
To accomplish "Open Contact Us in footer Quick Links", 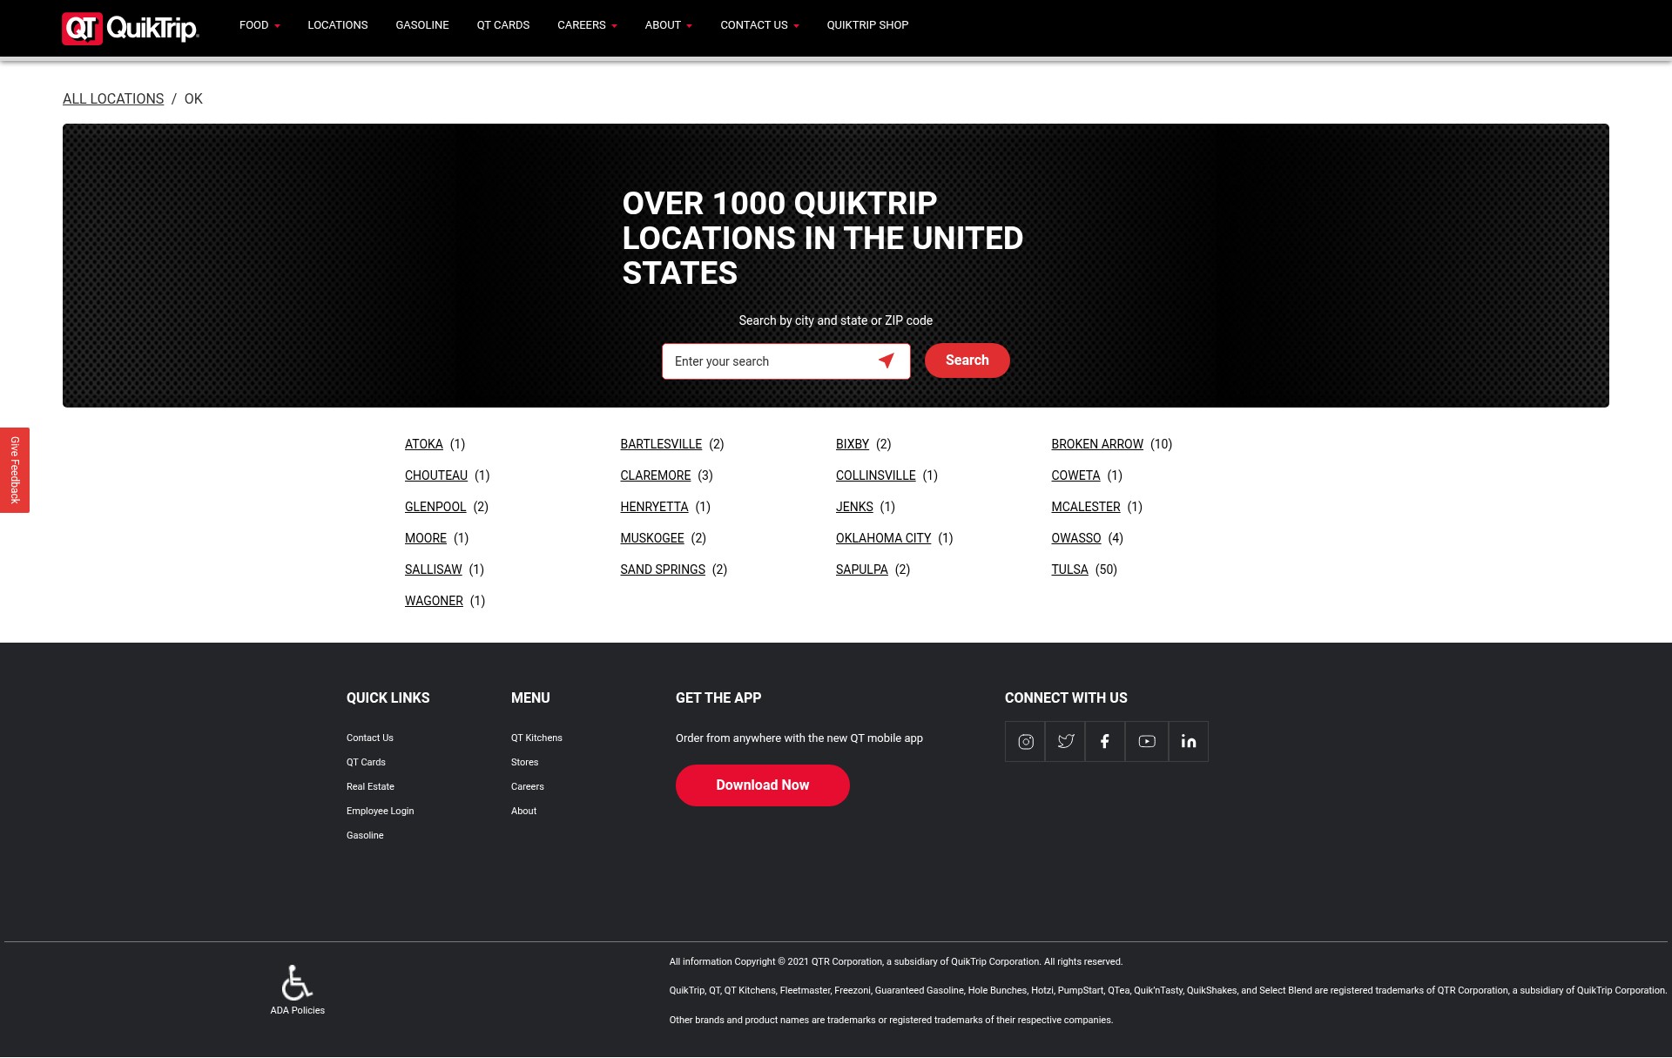I will pyautogui.click(x=370, y=738).
